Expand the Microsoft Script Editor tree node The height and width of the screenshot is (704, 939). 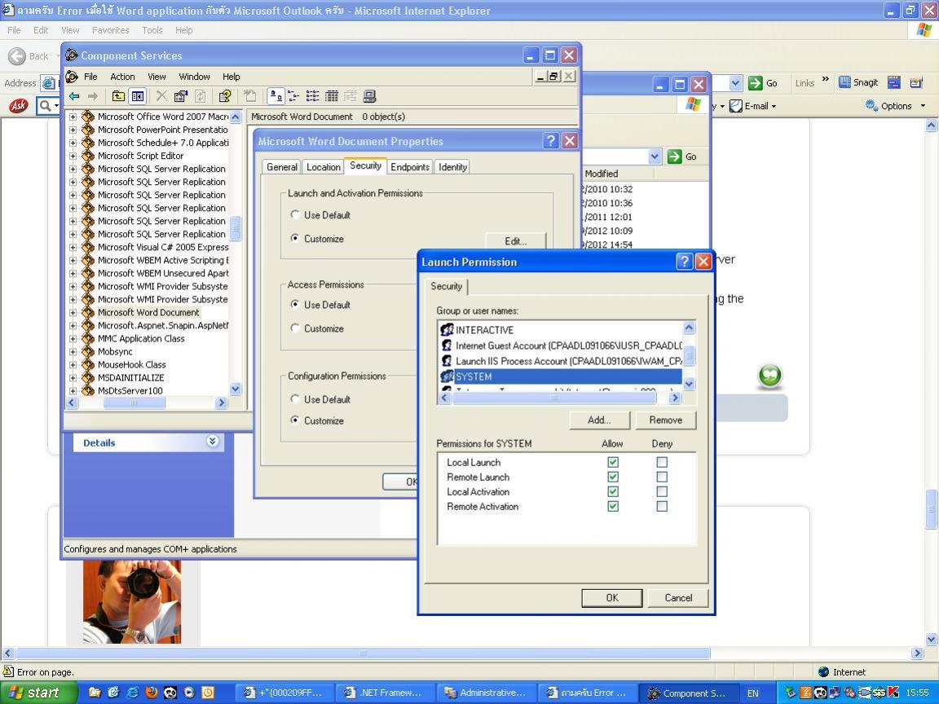73,156
